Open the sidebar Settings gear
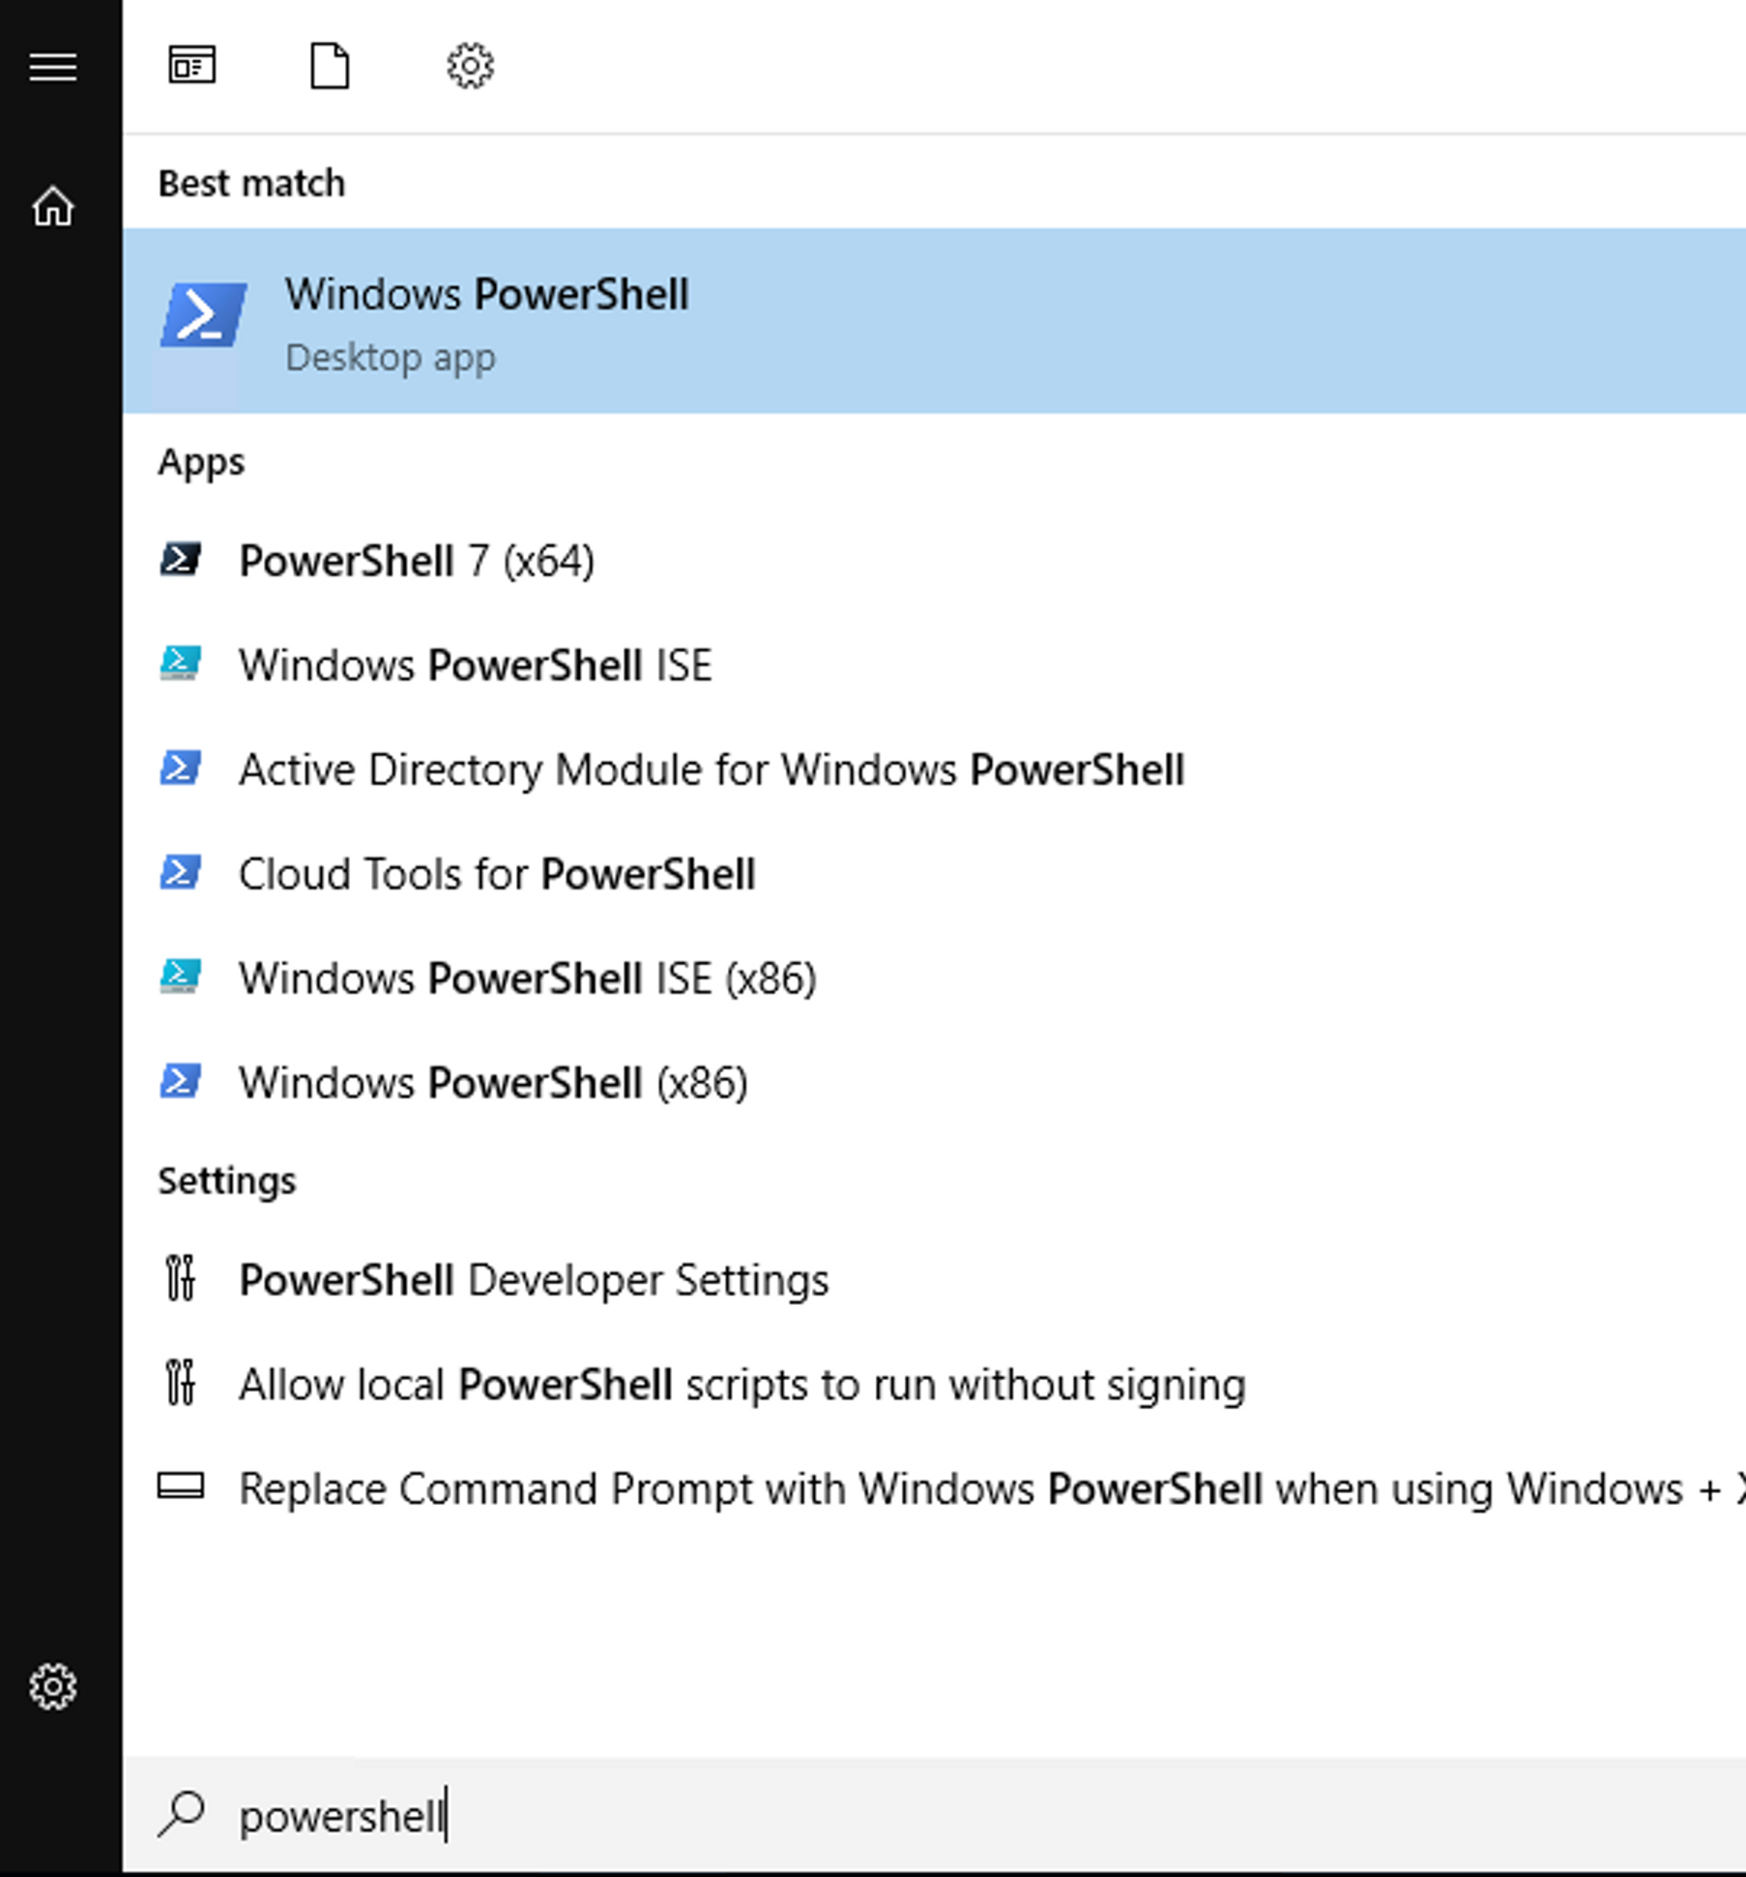 53,1686
